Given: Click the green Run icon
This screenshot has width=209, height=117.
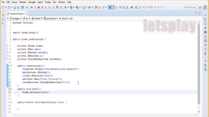Looking at the screenshot, I should 71,7.
